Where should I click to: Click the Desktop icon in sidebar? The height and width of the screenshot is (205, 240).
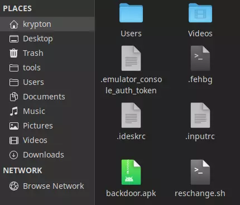tap(14, 39)
